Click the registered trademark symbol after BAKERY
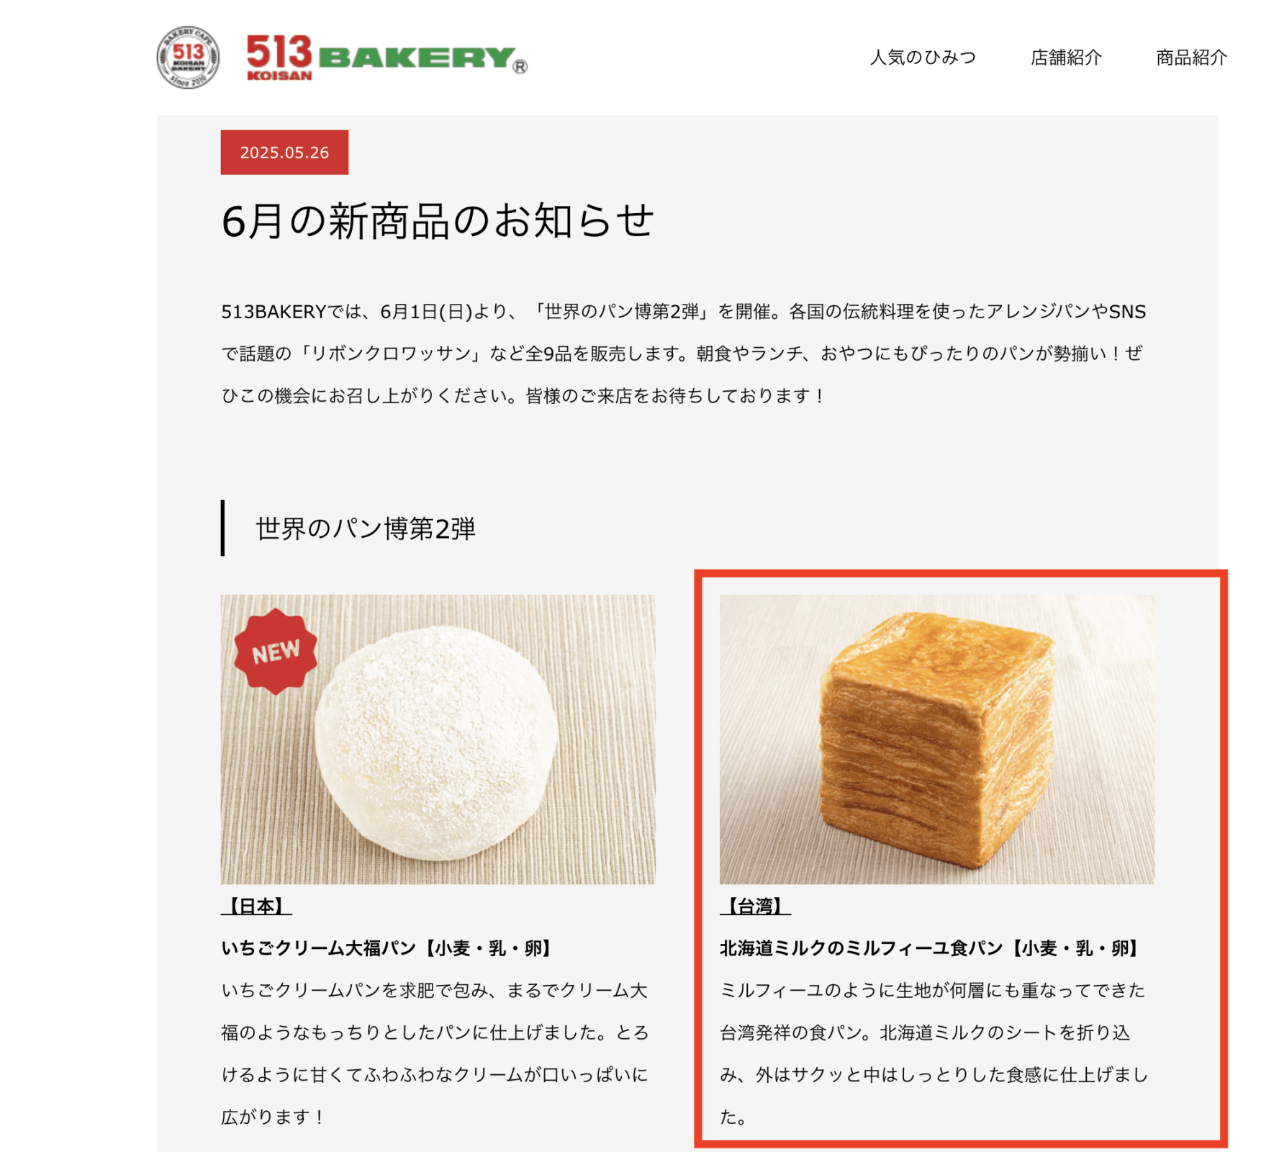The height and width of the screenshot is (1152, 1261). pyautogui.click(x=520, y=67)
